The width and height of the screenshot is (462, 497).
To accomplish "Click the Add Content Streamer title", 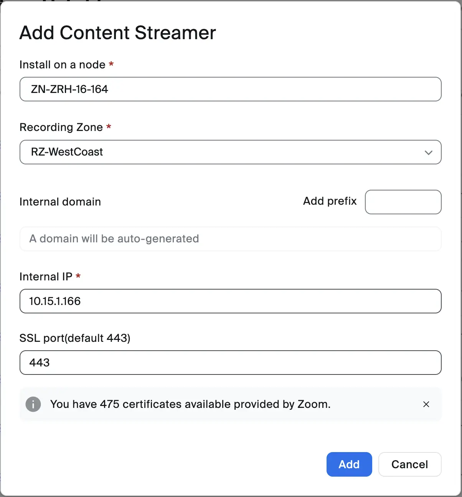I will point(118,33).
